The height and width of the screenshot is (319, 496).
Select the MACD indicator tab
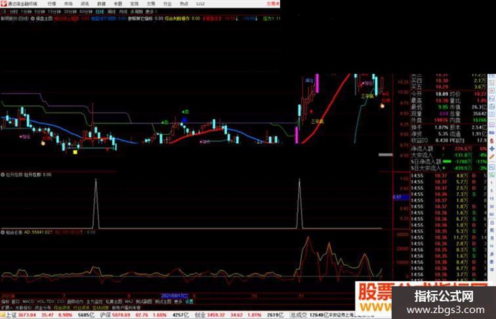tap(28, 302)
